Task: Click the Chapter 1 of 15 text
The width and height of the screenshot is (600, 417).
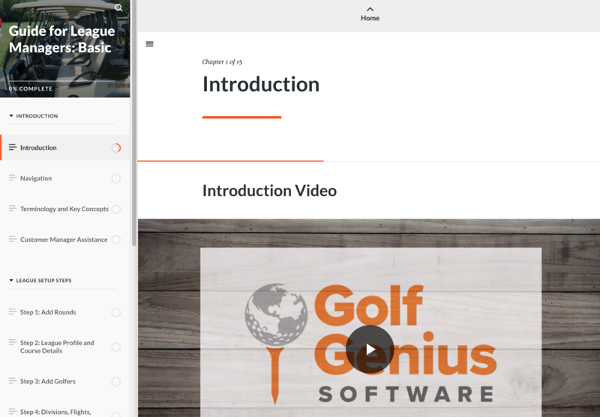Action: [222, 62]
